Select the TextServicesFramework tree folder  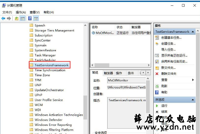(52, 65)
